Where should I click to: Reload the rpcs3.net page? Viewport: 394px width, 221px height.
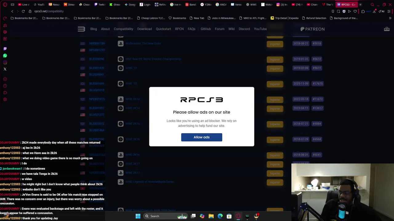[x=23, y=11]
